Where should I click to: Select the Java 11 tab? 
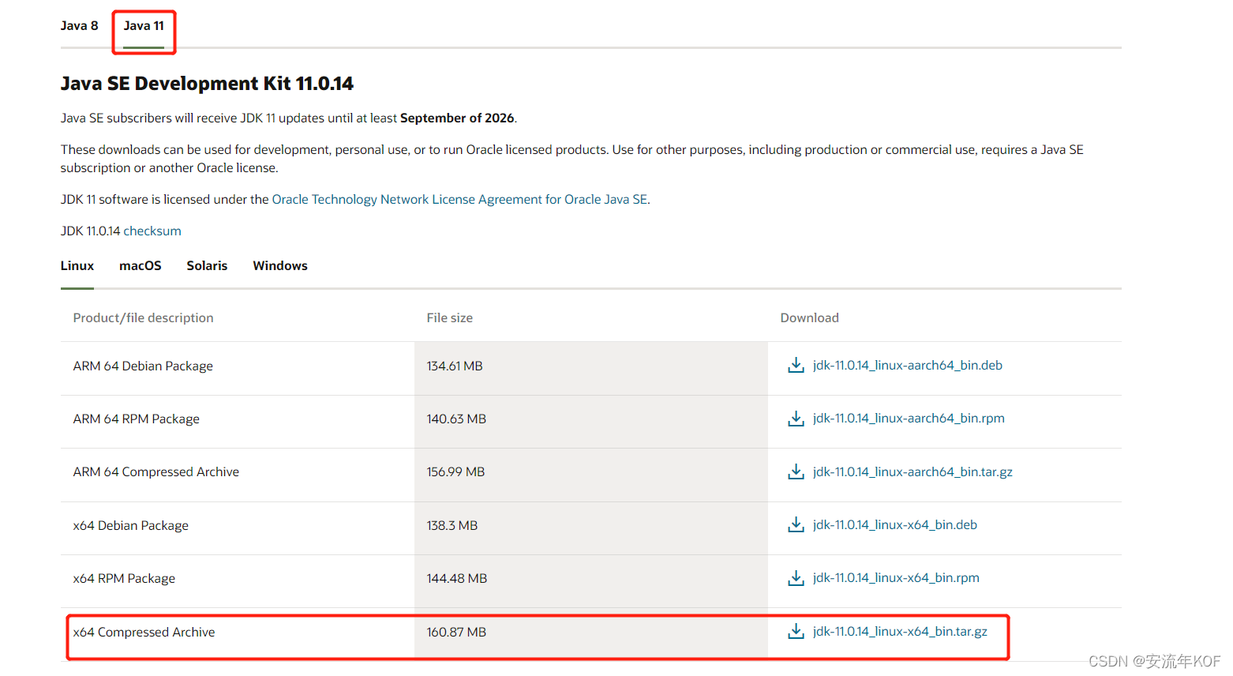coord(144,26)
